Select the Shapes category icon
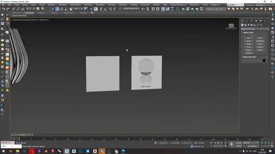Image resolution: width=275 pixels, height=154 pixels. pyautogui.click(x=245, y=25)
